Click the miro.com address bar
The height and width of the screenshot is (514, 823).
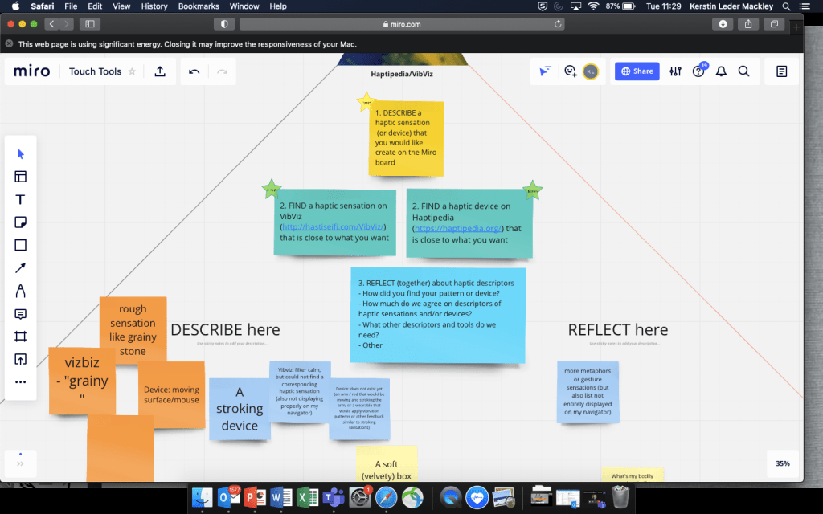[x=402, y=24]
